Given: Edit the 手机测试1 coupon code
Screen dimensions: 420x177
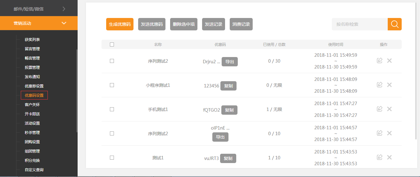Looking at the screenshot, I should tap(379, 109).
